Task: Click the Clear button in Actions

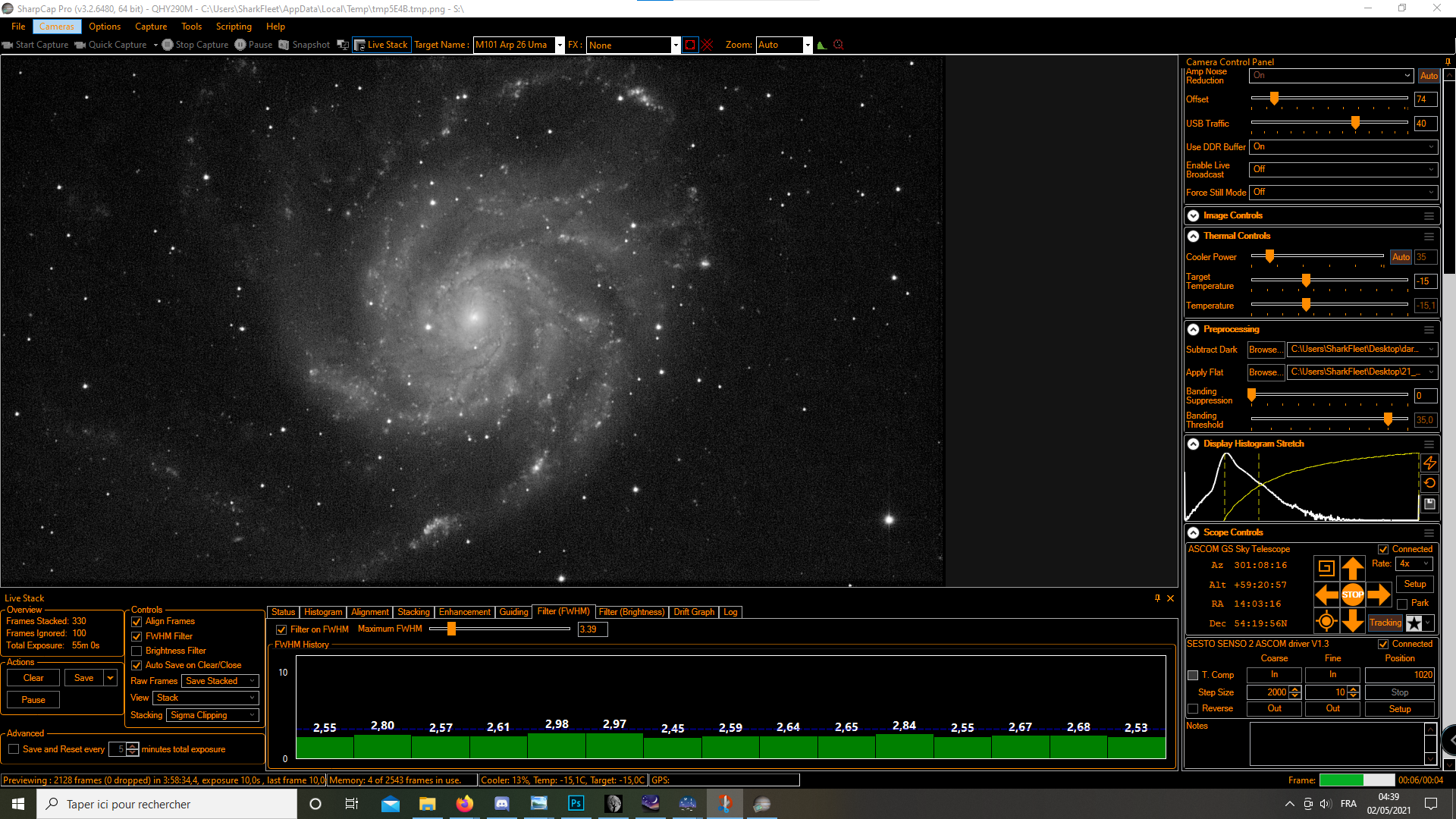Action: 33,678
